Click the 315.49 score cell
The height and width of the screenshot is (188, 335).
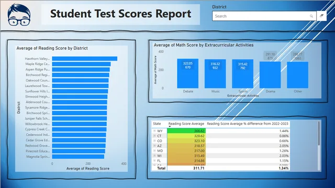tap(186, 156)
